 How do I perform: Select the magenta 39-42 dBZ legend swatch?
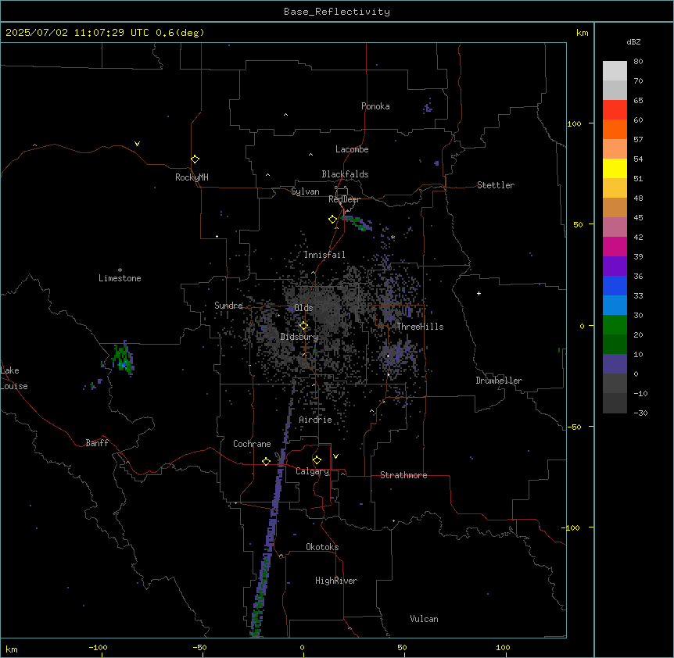pyautogui.click(x=615, y=246)
